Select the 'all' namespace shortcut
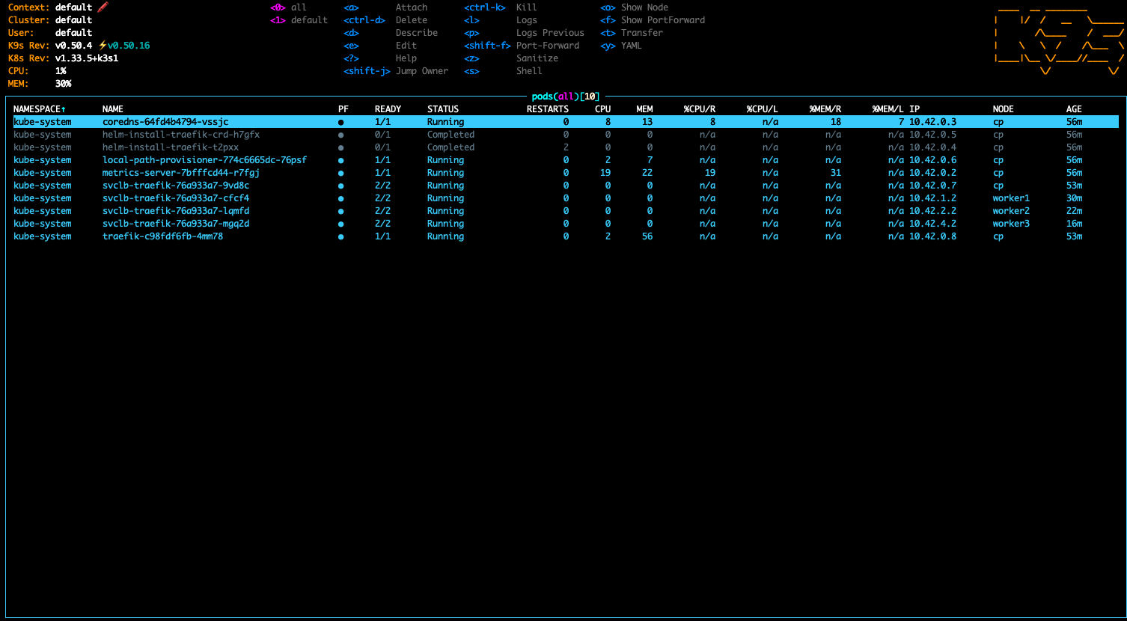The height and width of the screenshot is (621, 1127). pos(299,7)
